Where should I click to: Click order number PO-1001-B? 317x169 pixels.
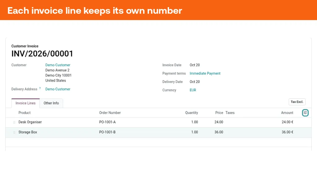[x=107, y=132]
